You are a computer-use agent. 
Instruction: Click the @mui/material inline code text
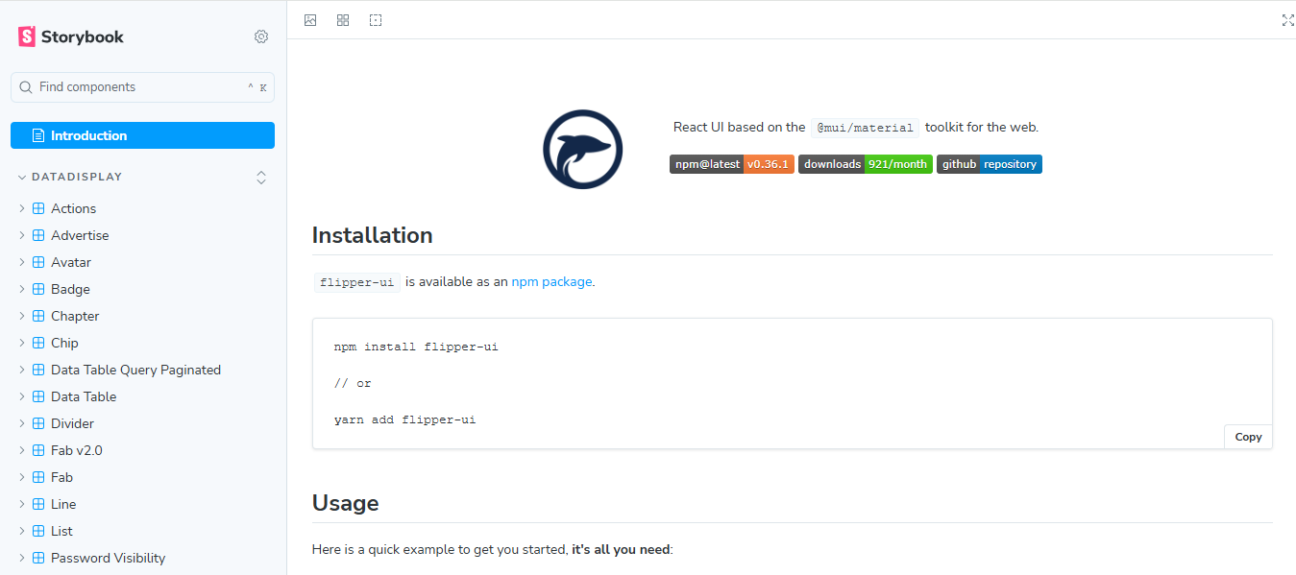pyautogui.click(x=866, y=128)
